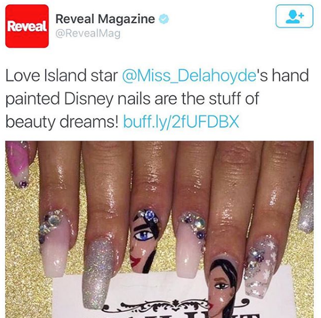Image resolution: width=321 pixels, height=318 pixels.
Task: Click the pale pink nail right of the eye nail
Action: [190, 245]
